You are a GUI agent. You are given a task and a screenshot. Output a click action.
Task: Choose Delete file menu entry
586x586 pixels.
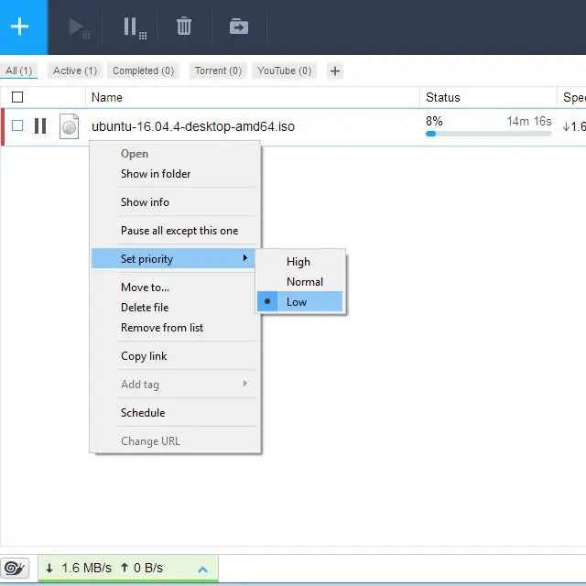[x=145, y=308]
